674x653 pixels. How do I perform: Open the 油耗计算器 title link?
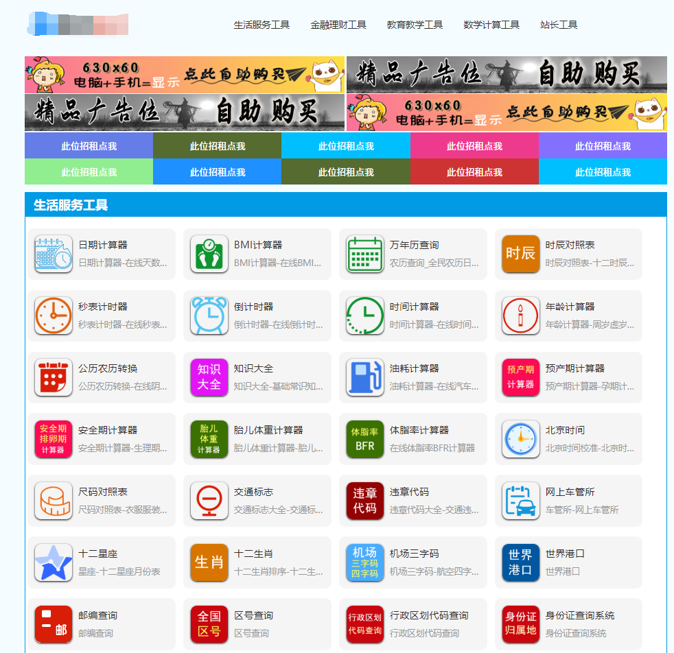(x=414, y=368)
